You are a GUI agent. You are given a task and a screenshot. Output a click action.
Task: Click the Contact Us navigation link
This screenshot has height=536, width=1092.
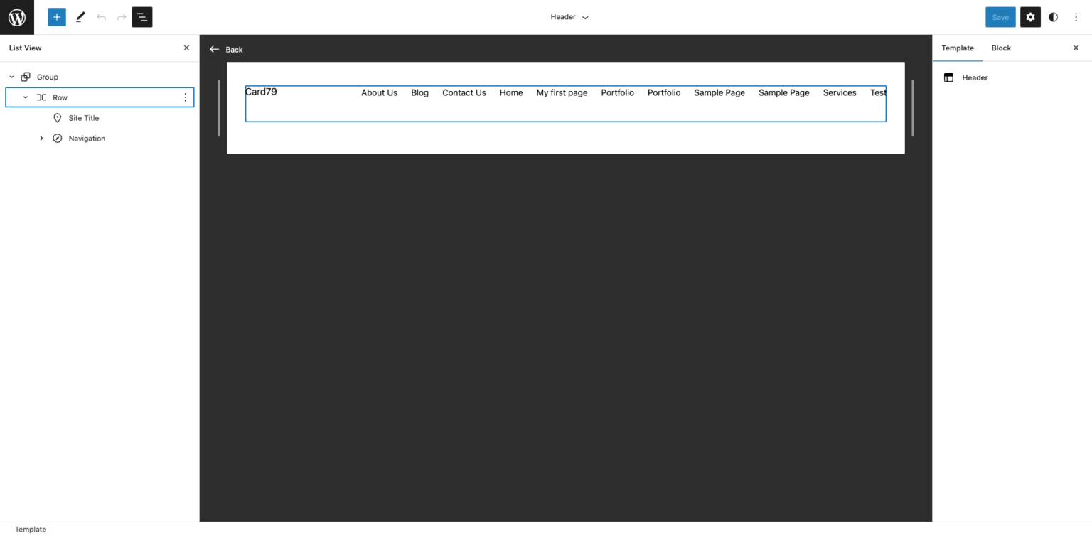coord(464,92)
